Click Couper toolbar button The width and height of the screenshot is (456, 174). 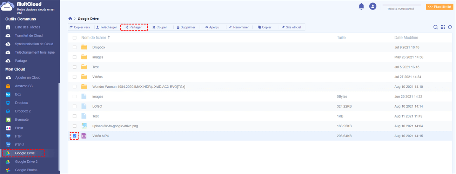pyautogui.click(x=160, y=27)
